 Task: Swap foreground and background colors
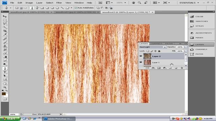point(6,90)
